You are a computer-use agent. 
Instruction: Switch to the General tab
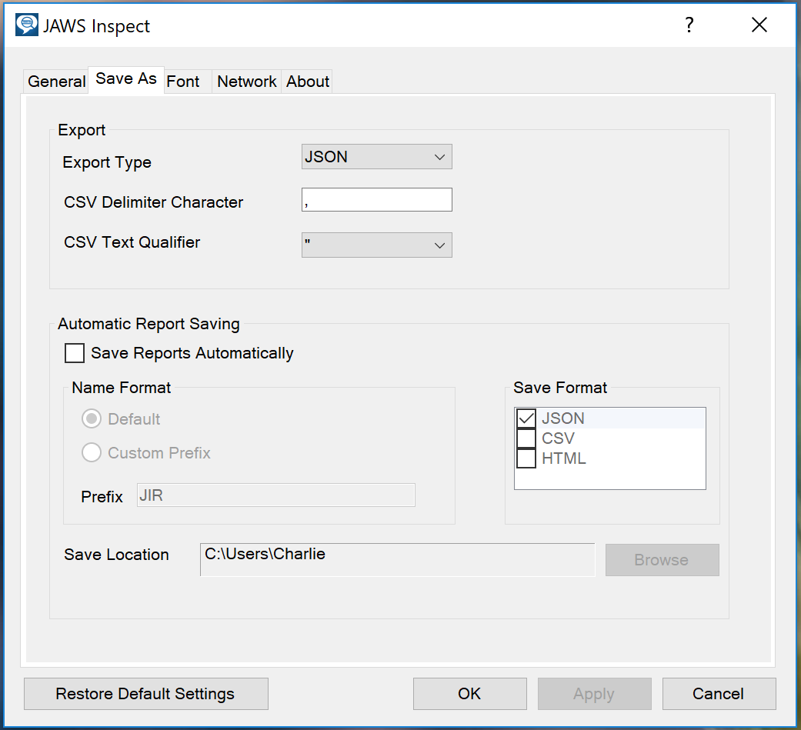click(56, 82)
